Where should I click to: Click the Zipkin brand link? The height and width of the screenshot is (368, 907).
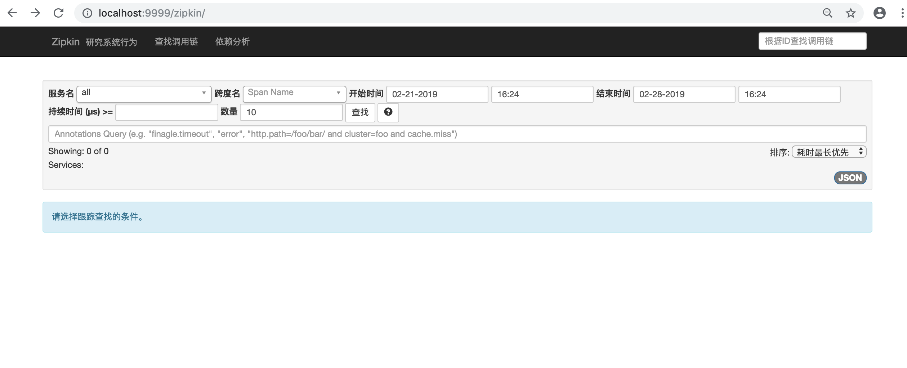click(x=66, y=42)
